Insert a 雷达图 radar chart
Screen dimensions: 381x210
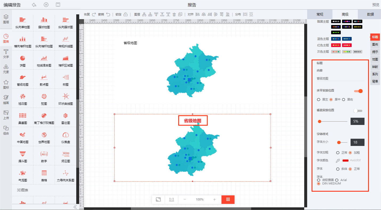(66, 119)
